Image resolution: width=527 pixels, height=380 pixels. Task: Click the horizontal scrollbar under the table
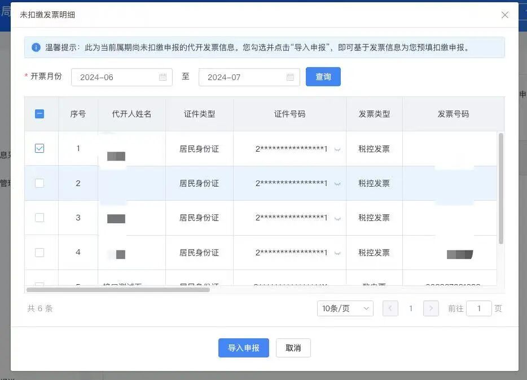pos(118,290)
